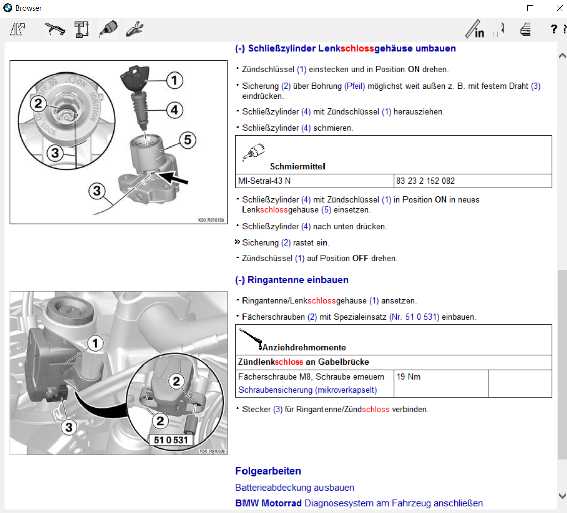Select the grease gun lubricants icon

[109, 29]
